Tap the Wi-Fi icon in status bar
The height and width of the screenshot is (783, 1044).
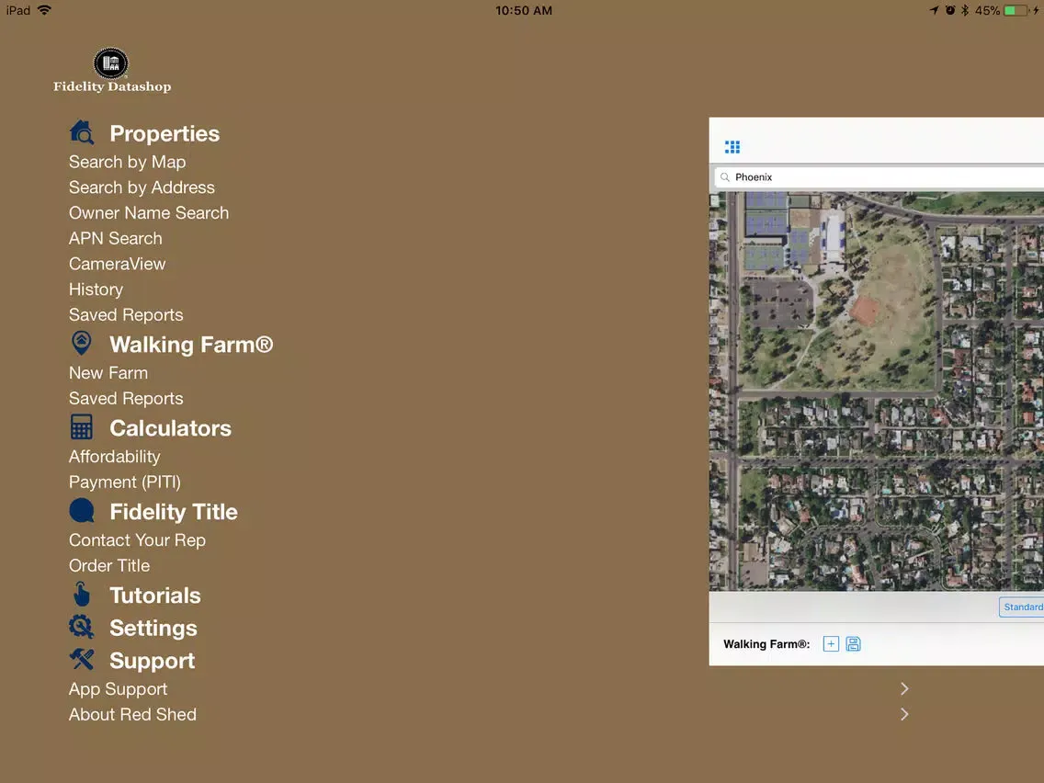[x=45, y=10]
